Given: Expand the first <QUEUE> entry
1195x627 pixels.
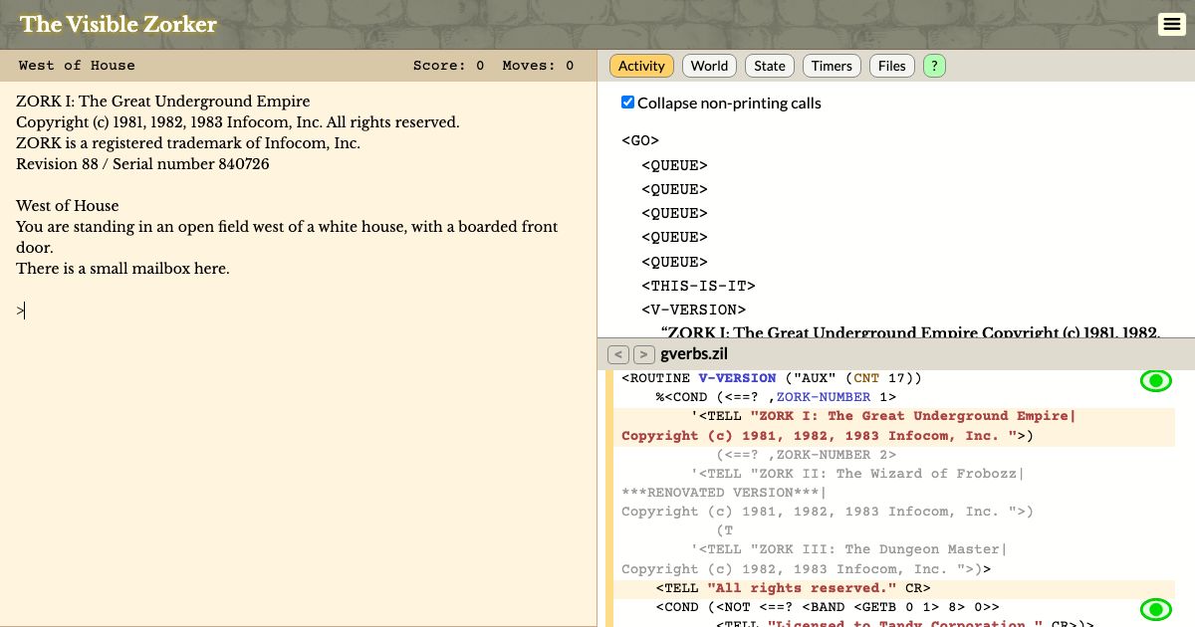Looking at the screenshot, I should [x=674, y=165].
